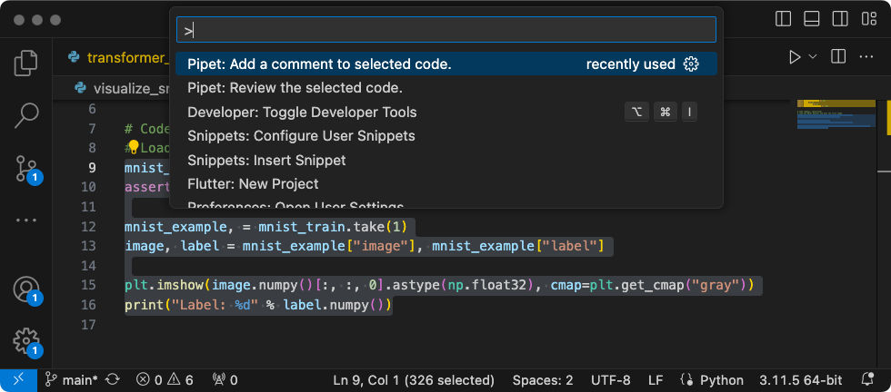This screenshot has height=392, width=891.
Task: Open the Manage gear in the activity bar
Action: (x=26, y=341)
